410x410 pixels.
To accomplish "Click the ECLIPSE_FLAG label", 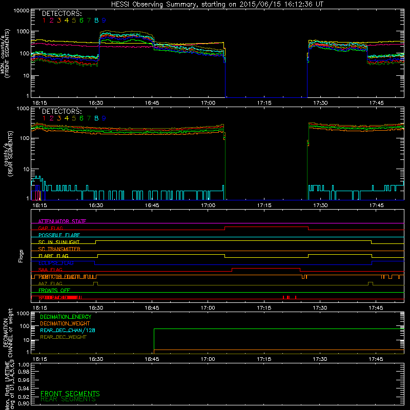I will [56, 263].
